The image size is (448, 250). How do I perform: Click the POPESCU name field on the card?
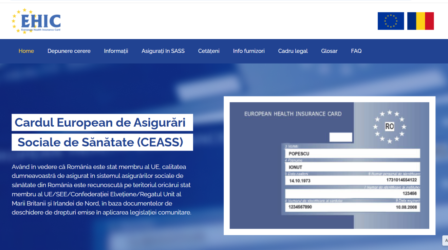(x=352, y=154)
